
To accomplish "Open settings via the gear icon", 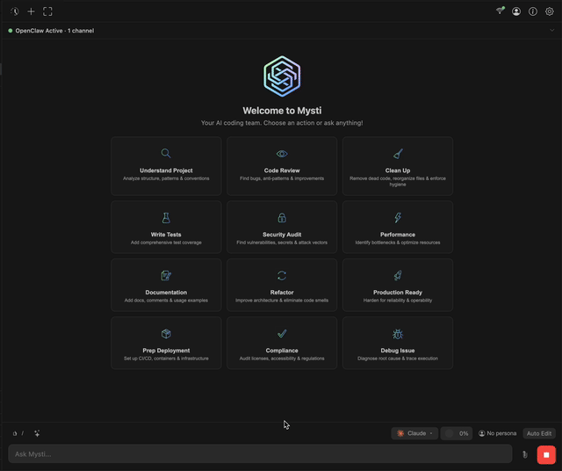I will 550,11.
